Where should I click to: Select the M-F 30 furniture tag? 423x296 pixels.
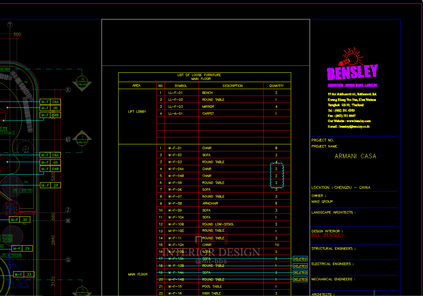coord(19,220)
